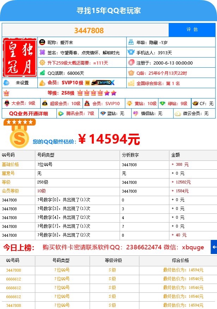Click the 绿钻 green diamond icon

click(x=162, y=103)
